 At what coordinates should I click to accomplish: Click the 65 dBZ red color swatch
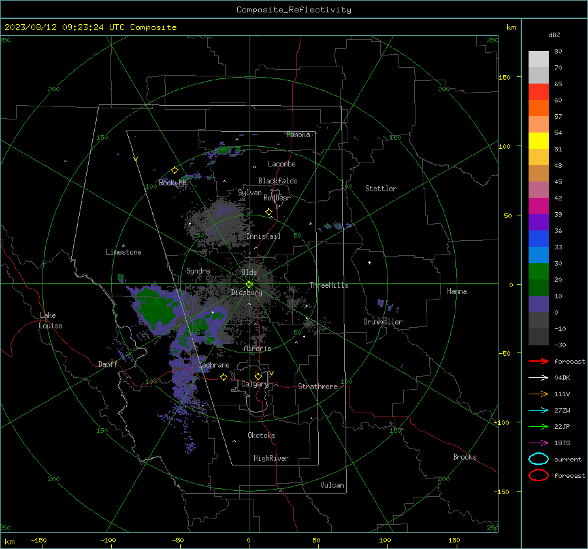[x=538, y=91]
